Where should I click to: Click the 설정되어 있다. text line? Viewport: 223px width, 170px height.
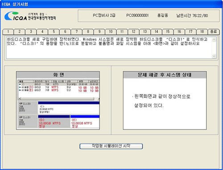(149, 105)
